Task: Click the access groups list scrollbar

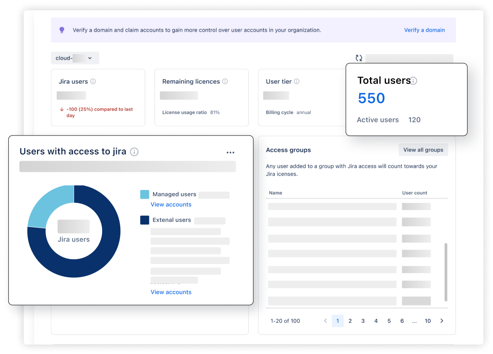Action: pos(446,272)
